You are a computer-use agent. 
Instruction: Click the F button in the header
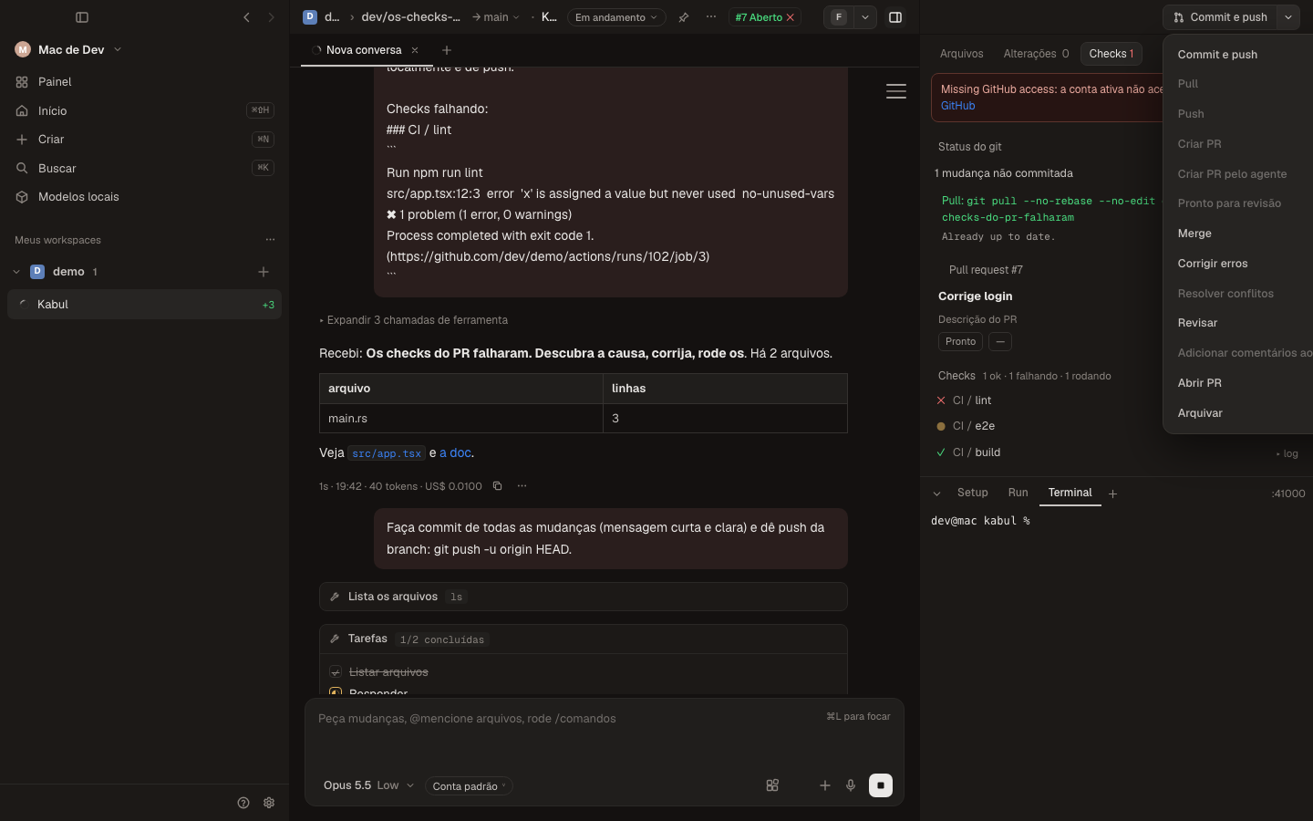point(839,17)
